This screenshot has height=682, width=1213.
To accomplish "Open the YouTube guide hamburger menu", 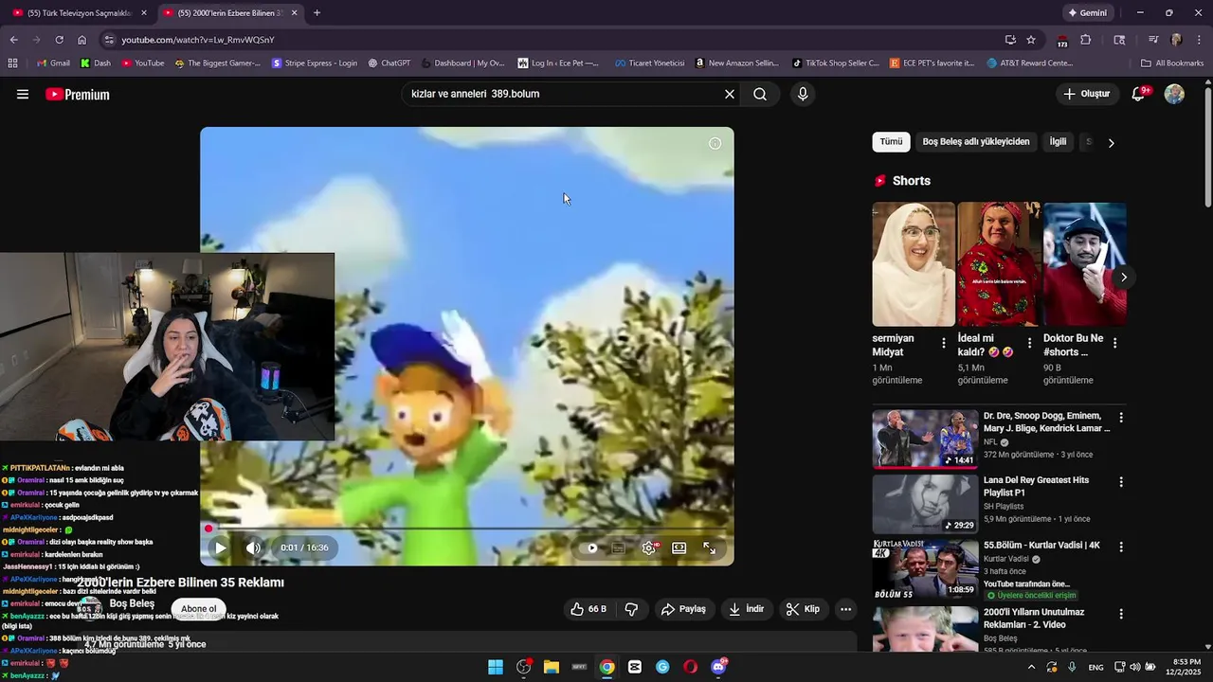I will (x=23, y=95).
